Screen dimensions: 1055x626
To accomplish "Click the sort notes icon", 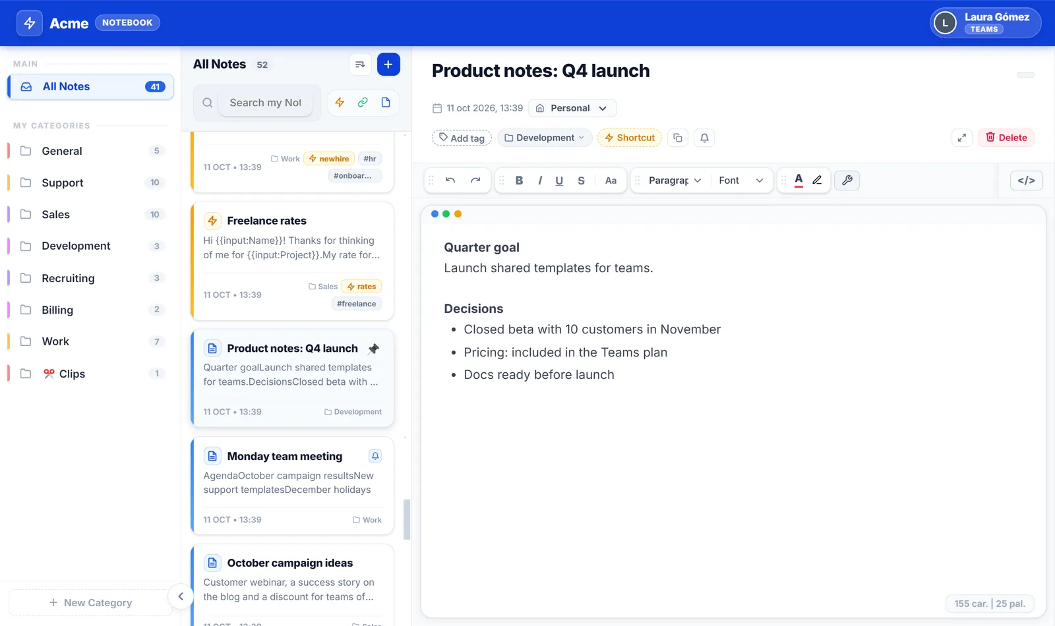I will coord(360,65).
